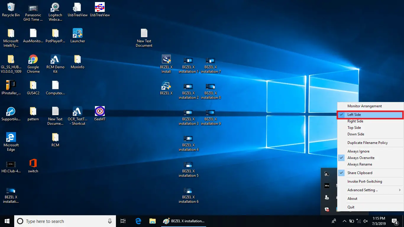Select Right Side monitor arrangement

[x=355, y=121]
